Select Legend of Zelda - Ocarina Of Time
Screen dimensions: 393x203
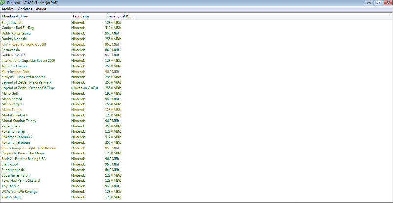tap(28, 88)
